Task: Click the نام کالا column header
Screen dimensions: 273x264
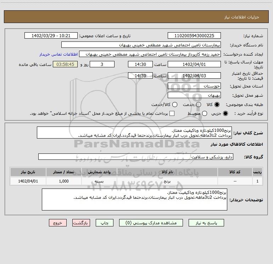Action: (167, 172)
